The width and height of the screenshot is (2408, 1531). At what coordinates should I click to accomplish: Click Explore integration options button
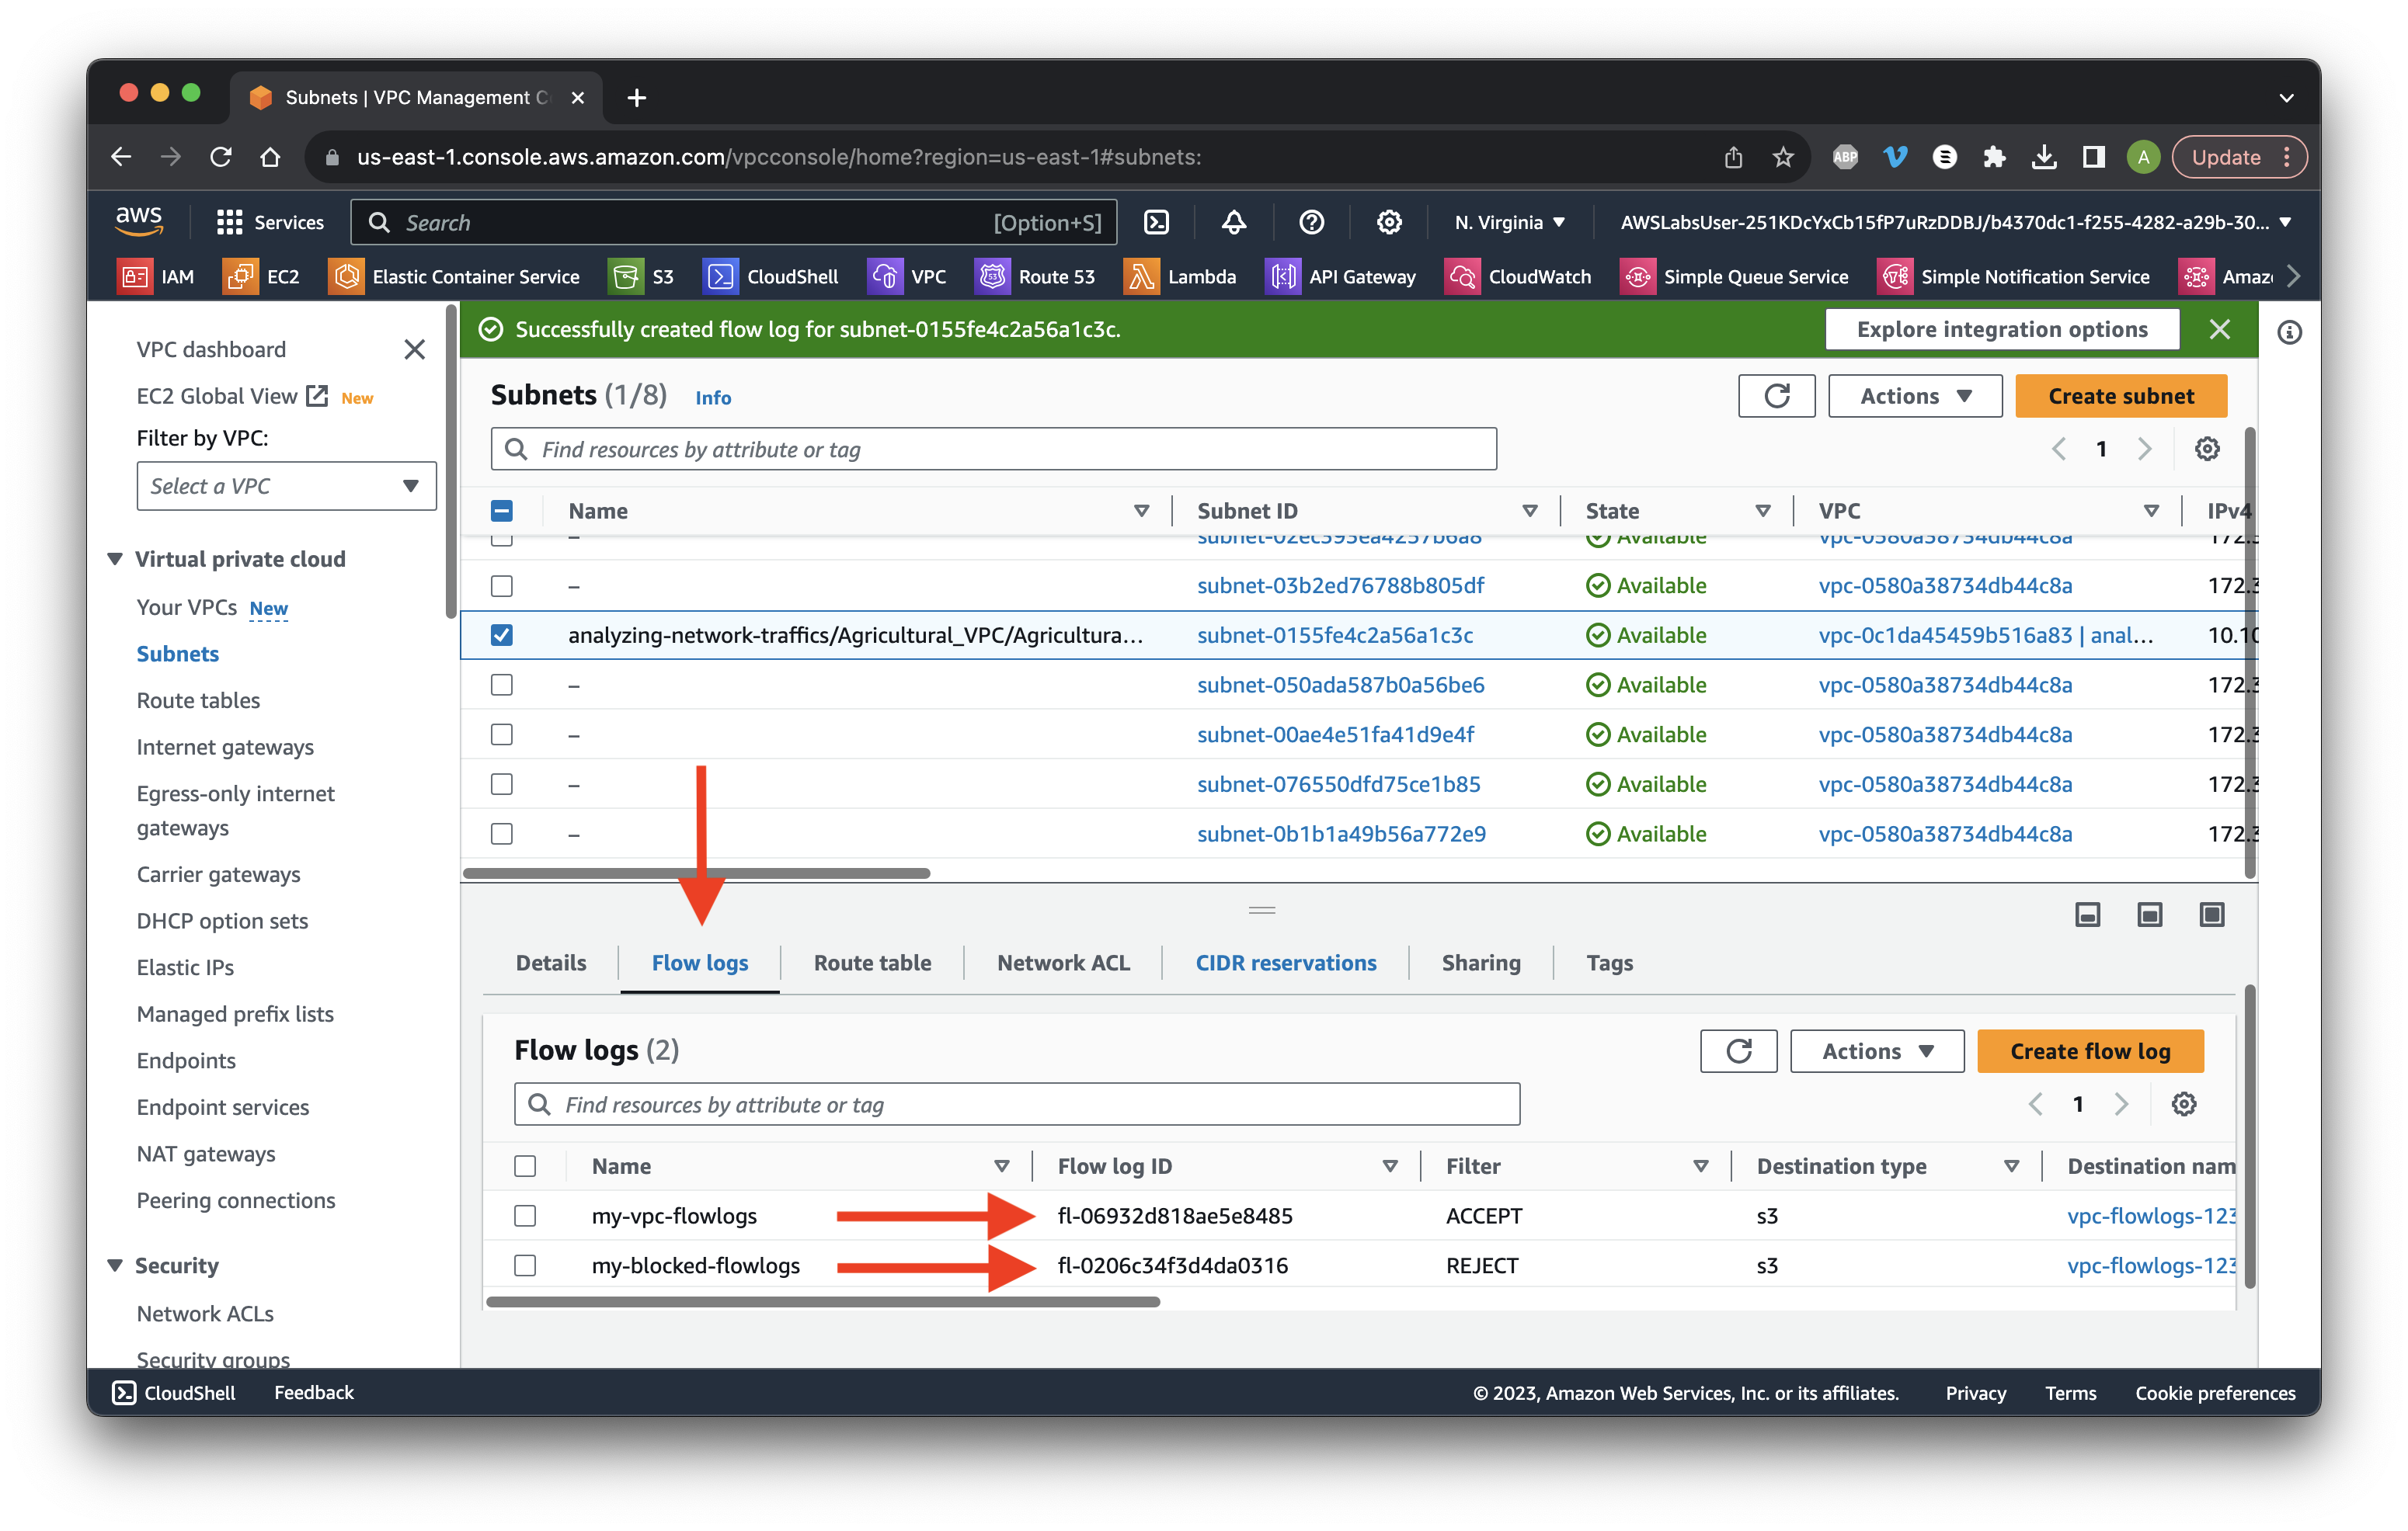click(2001, 328)
